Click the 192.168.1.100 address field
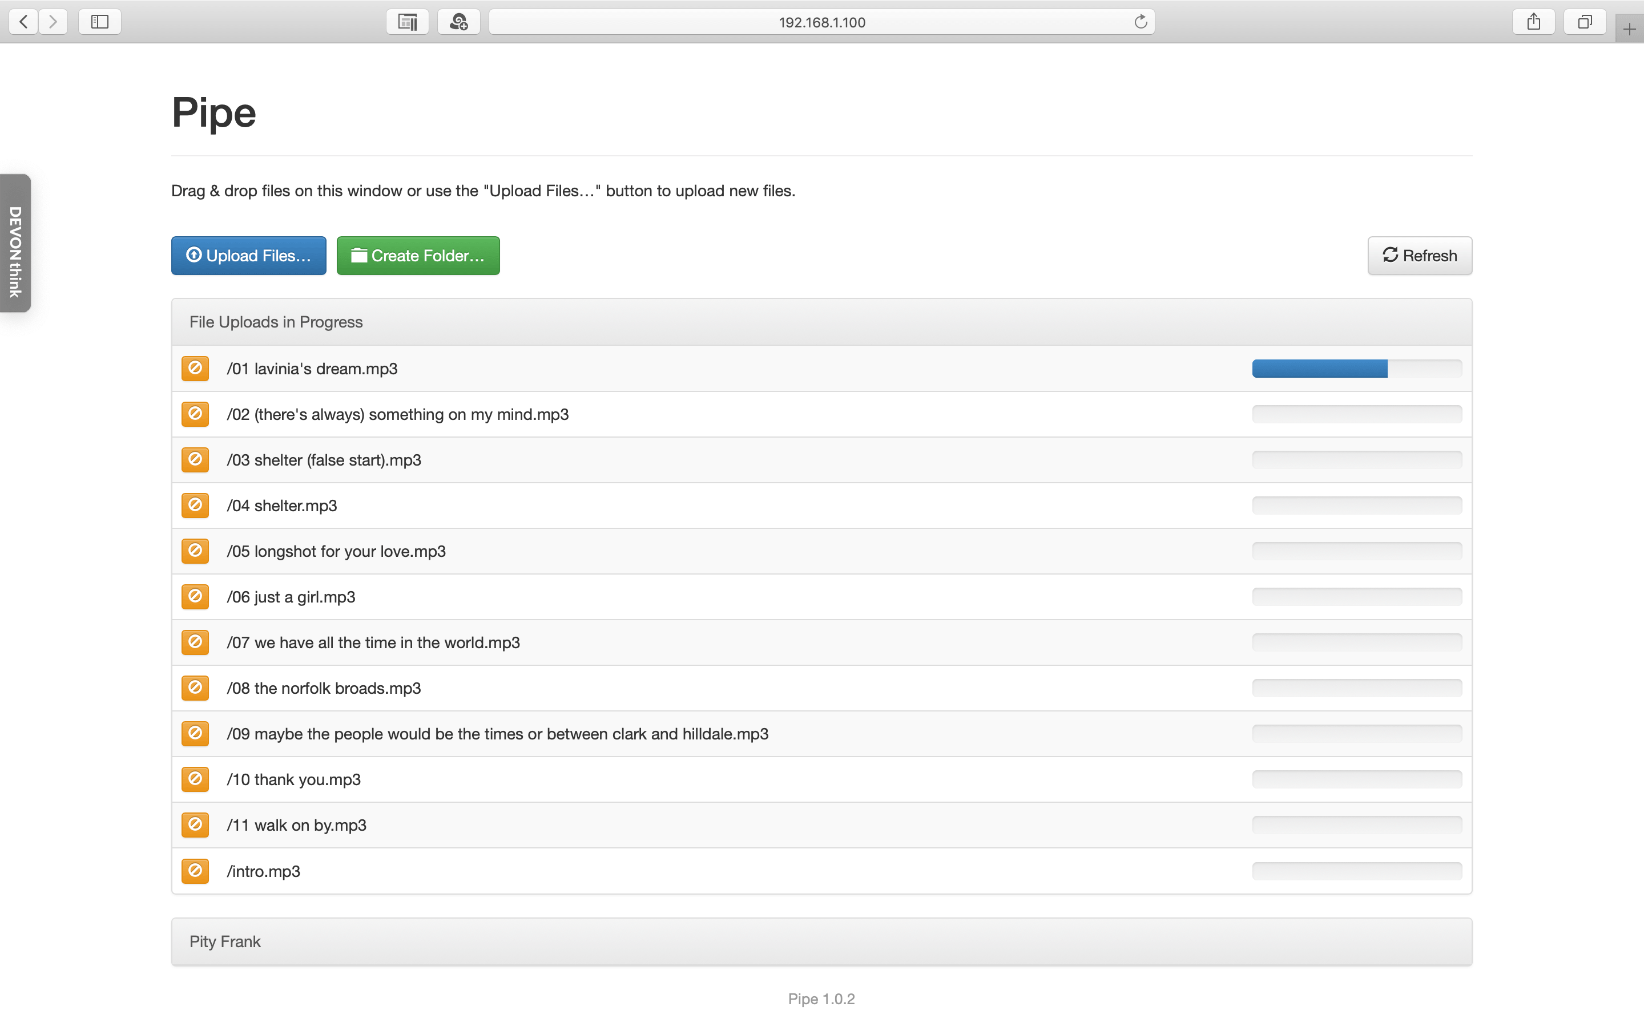Image resolution: width=1644 pixels, height=1027 pixels. [821, 22]
